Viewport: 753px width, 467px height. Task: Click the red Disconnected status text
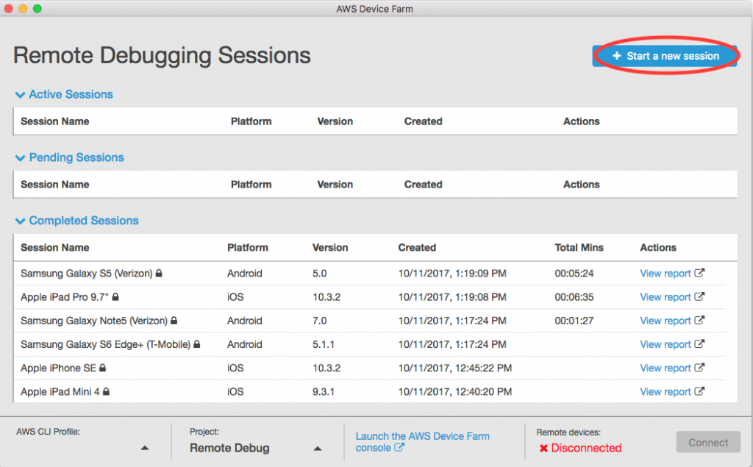tap(586, 448)
